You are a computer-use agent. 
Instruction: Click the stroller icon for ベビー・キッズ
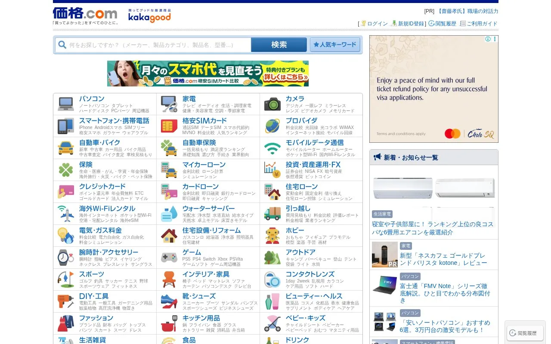pos(272,323)
